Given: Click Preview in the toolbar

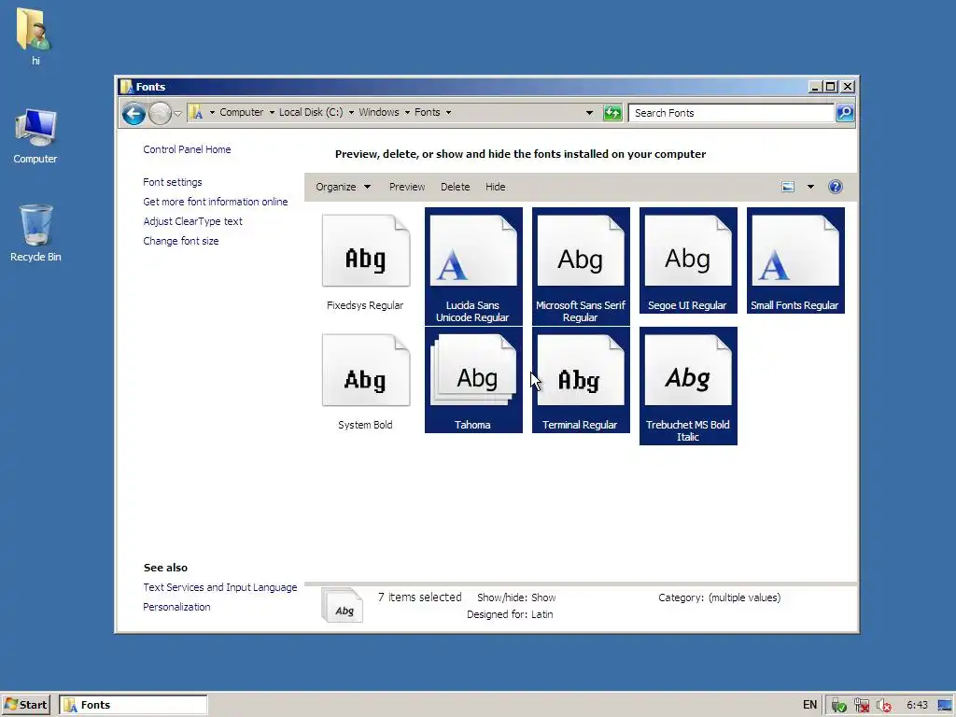Looking at the screenshot, I should coord(407,187).
